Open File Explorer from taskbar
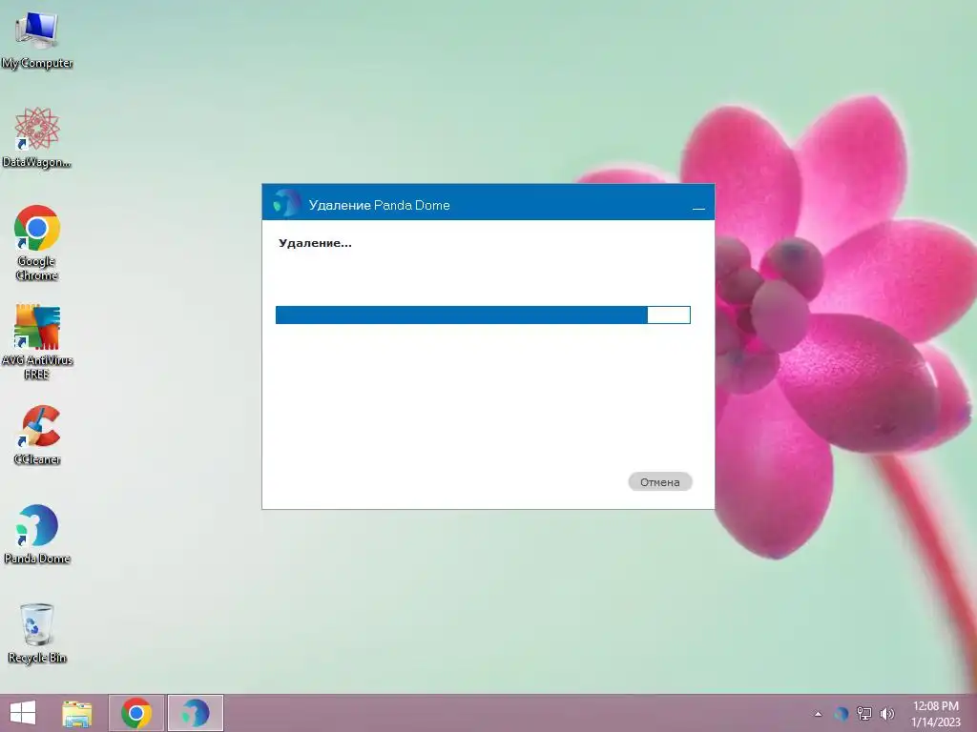Viewport: 977px width, 732px height. 77,713
